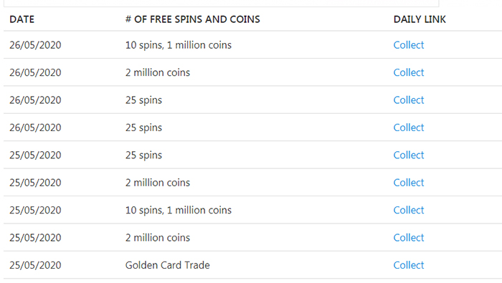The width and height of the screenshot is (502, 283).
Task: Collect second 26/05/2020 25 spins link
Action: (409, 128)
